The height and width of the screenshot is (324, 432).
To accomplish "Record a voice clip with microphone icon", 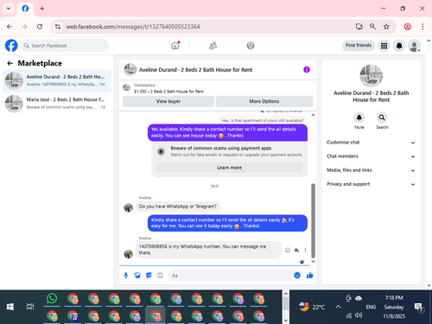I will point(126,276).
